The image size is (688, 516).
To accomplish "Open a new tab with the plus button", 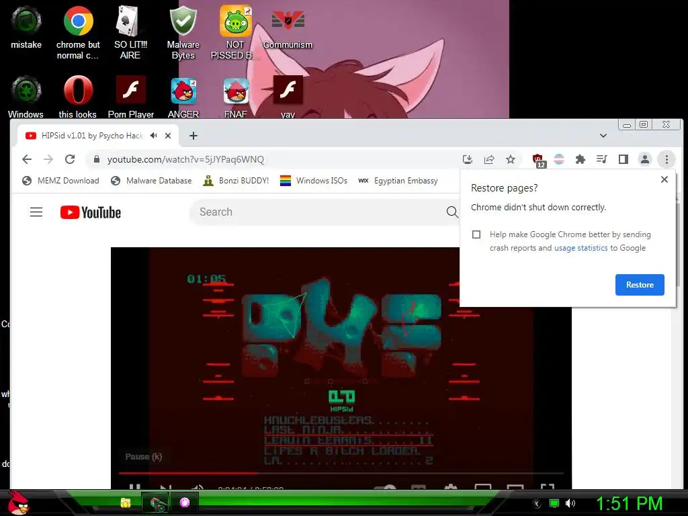I will pyautogui.click(x=193, y=136).
